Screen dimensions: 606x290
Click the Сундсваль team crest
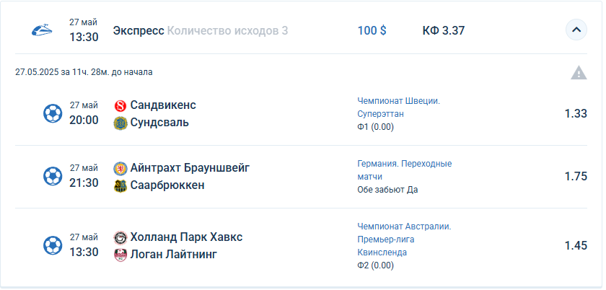(x=120, y=123)
